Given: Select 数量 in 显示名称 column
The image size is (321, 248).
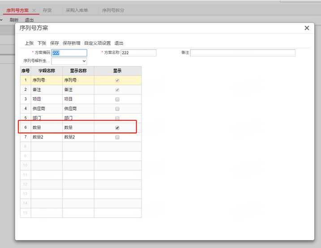Looking at the screenshot, I should 78,128.
